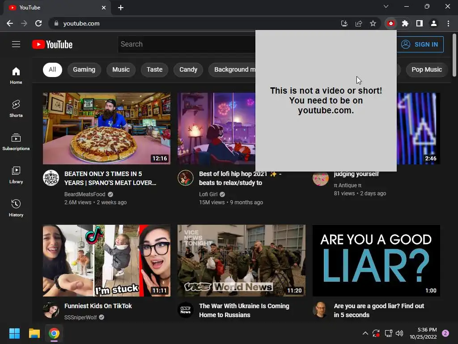
Task: Open 'Are you are a good liar?' title
Action: (379, 310)
